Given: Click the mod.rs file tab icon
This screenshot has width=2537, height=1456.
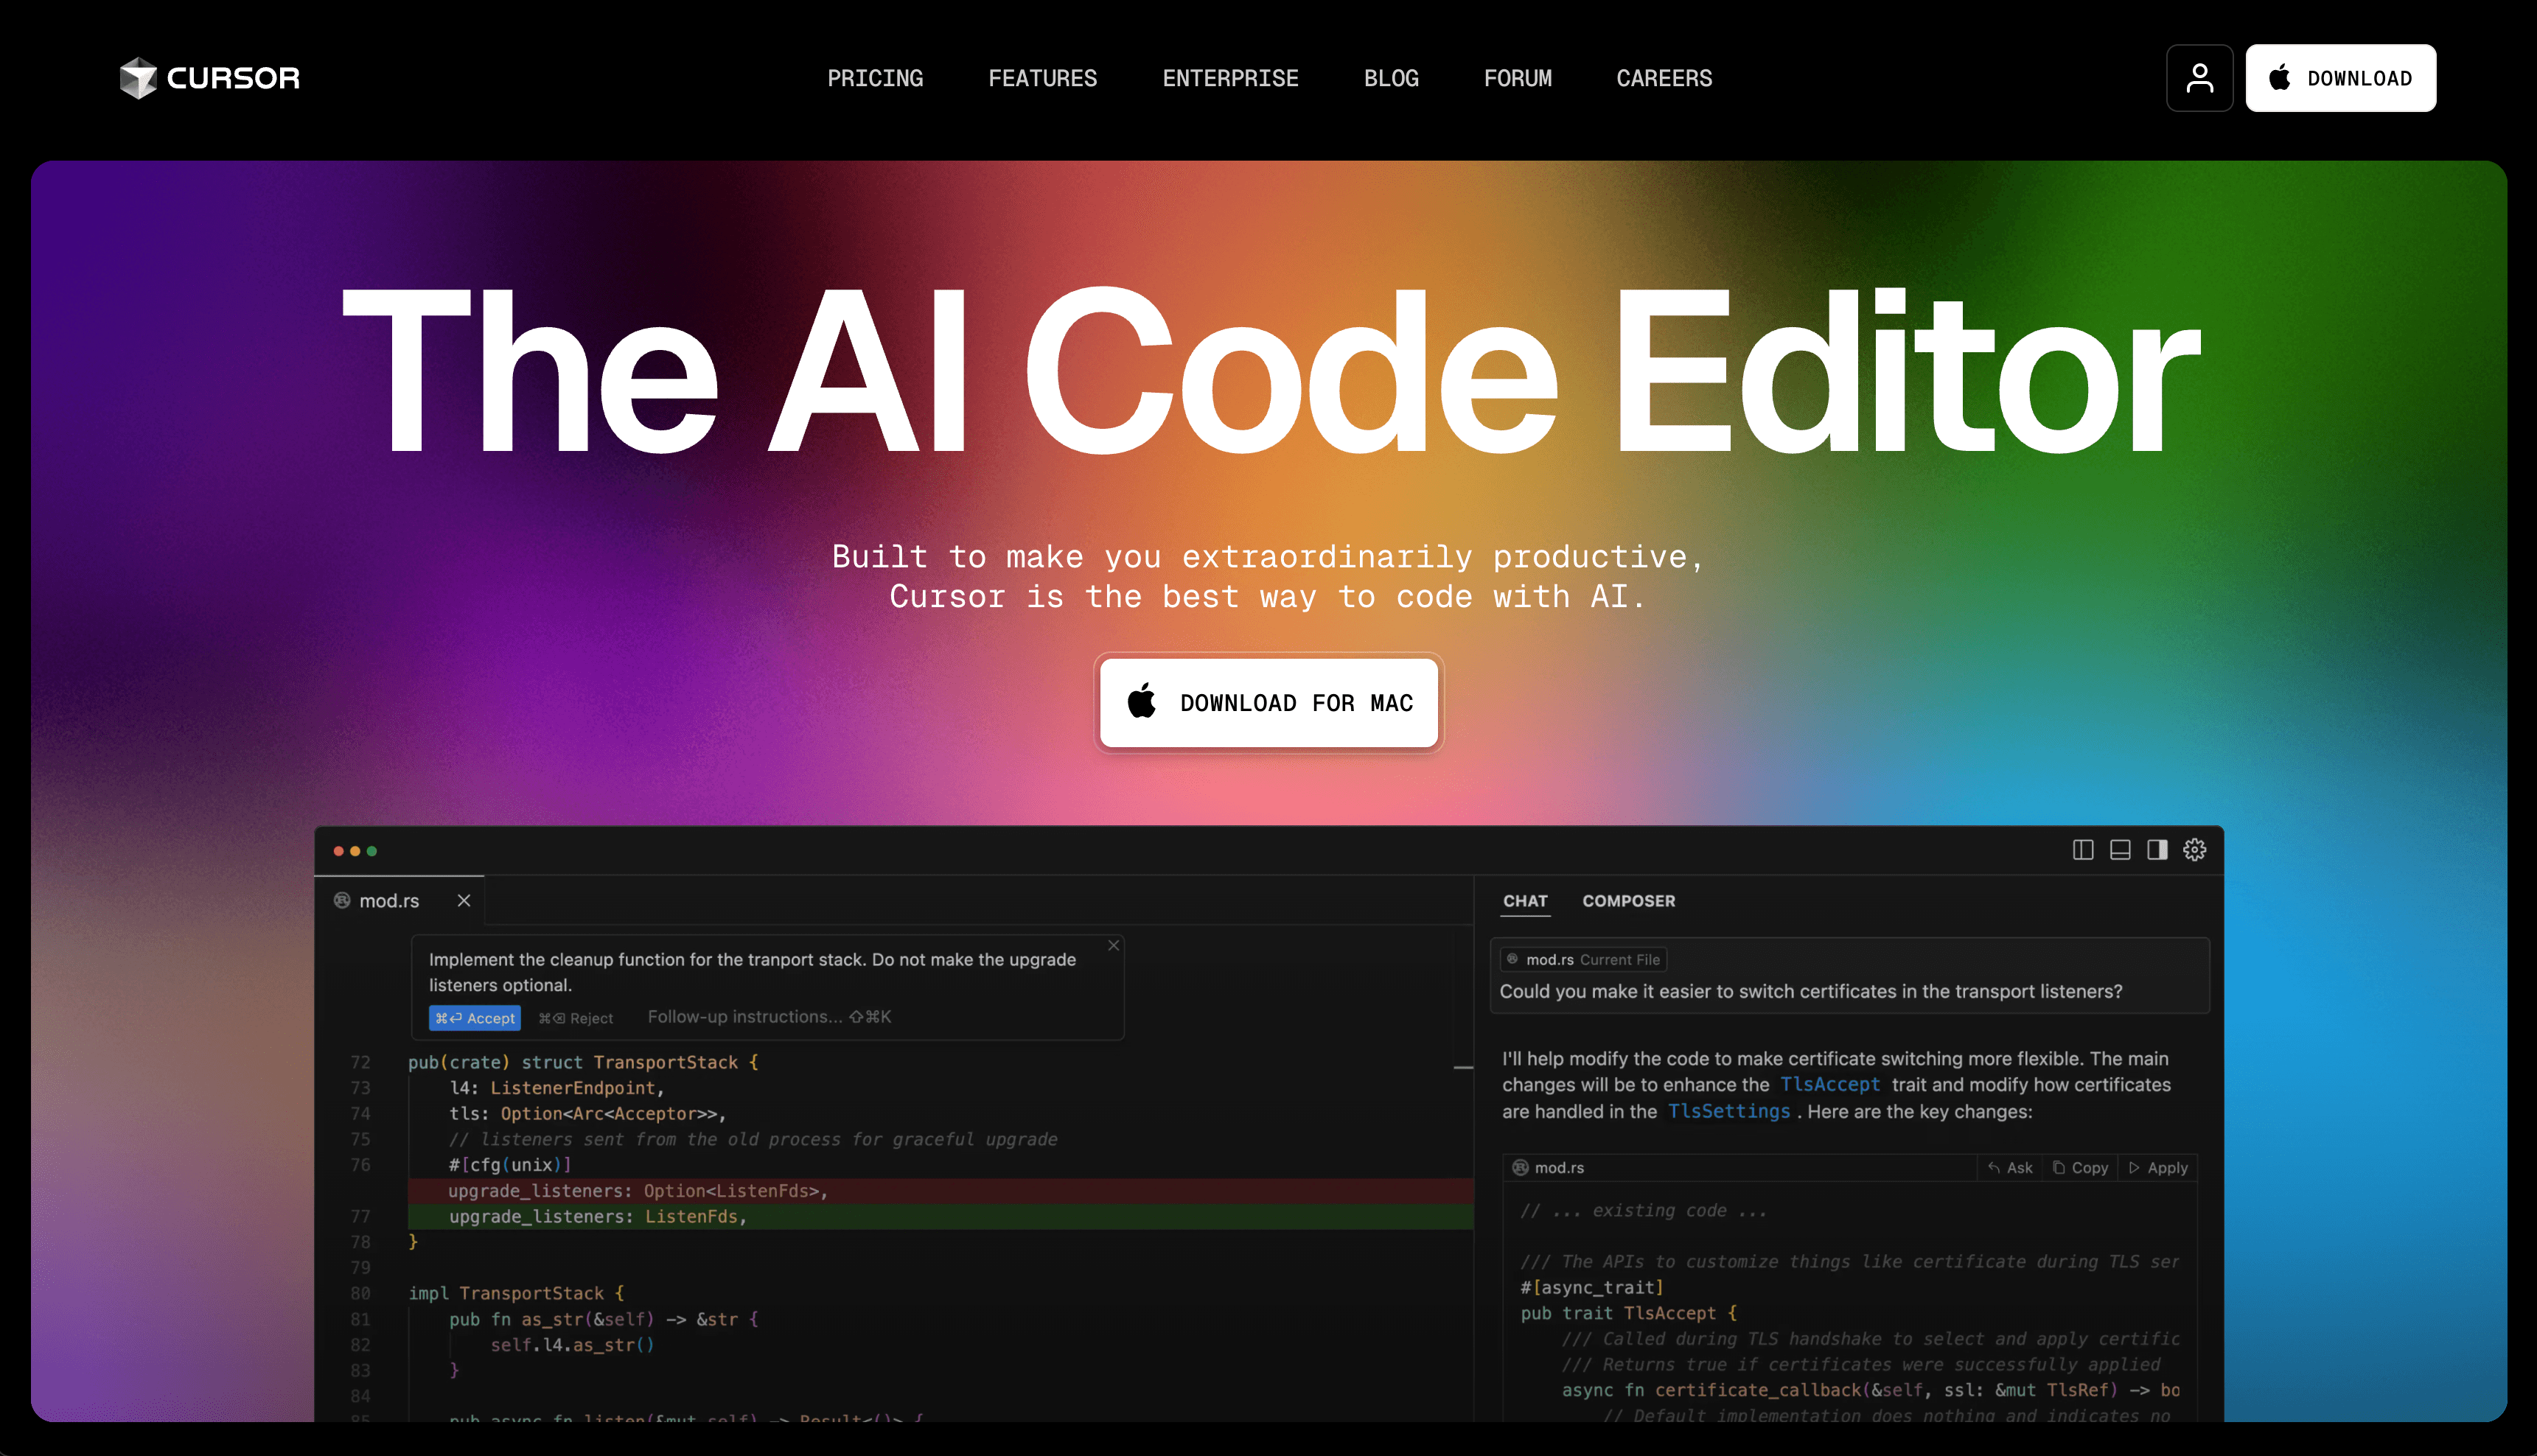Looking at the screenshot, I should pos(343,900).
